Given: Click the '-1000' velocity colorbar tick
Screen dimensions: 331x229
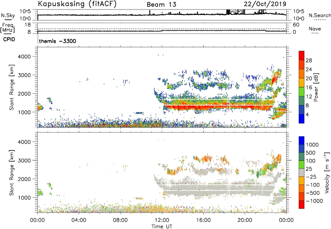Looking at the screenshot, I should pyautogui.click(x=314, y=201).
